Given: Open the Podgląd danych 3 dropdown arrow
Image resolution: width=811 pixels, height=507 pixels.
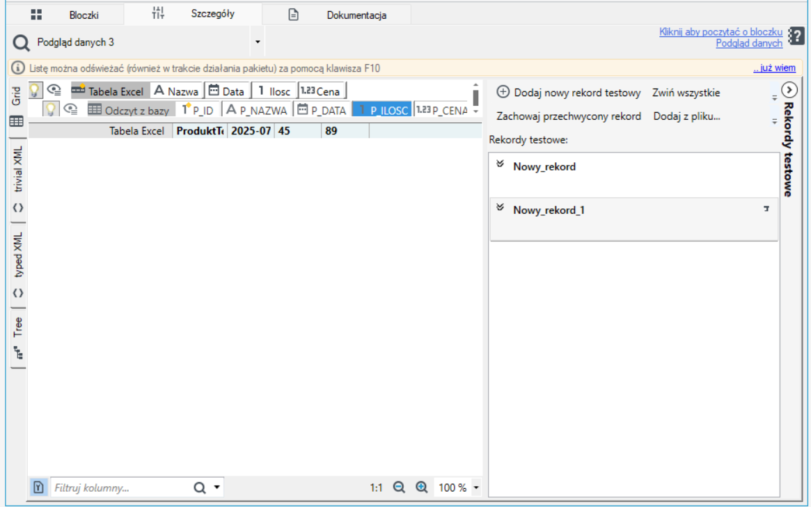Looking at the screenshot, I should pyautogui.click(x=257, y=42).
